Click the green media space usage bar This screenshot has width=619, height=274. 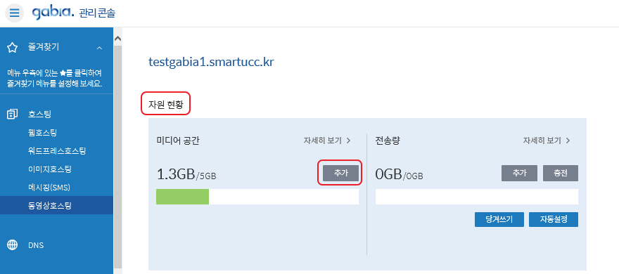click(x=182, y=197)
